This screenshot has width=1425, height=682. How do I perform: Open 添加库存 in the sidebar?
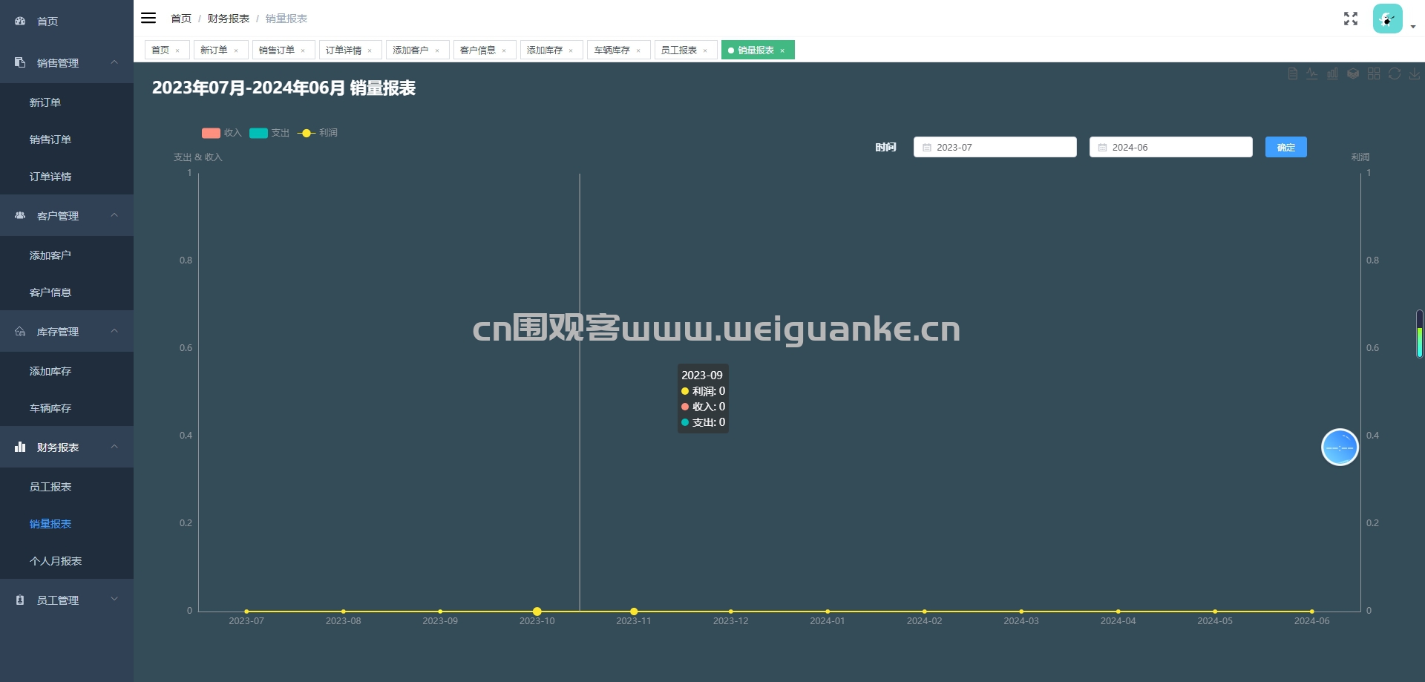(67, 371)
